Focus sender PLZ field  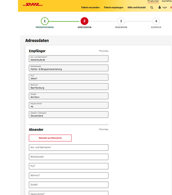coord(69,166)
